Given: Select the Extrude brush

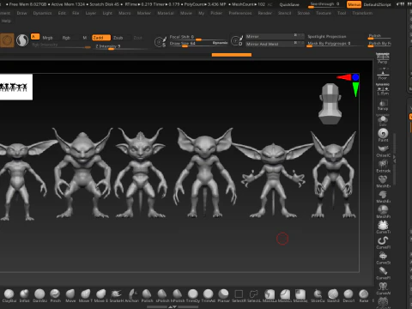Looking at the screenshot, I should [383, 166].
